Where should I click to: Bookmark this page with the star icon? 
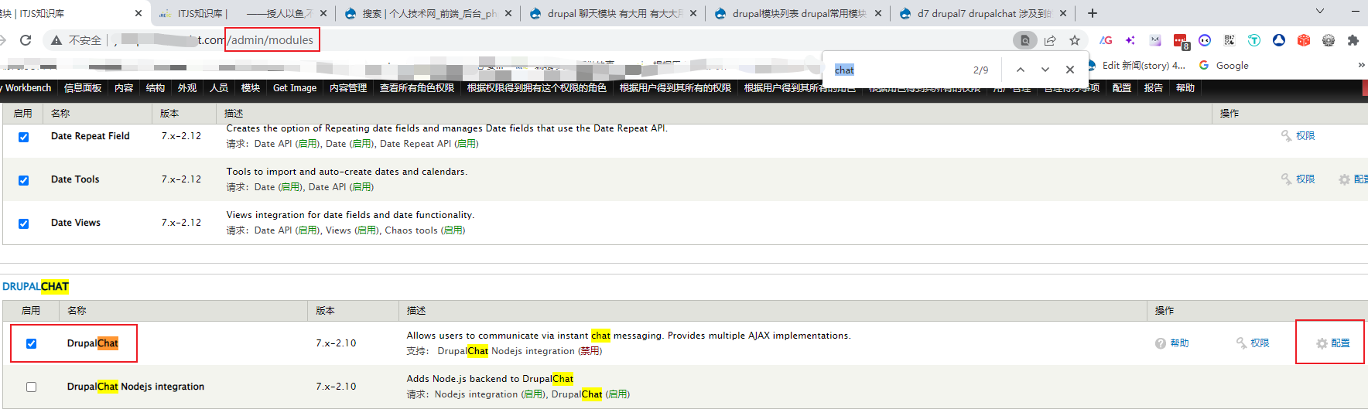pyautogui.click(x=1075, y=40)
